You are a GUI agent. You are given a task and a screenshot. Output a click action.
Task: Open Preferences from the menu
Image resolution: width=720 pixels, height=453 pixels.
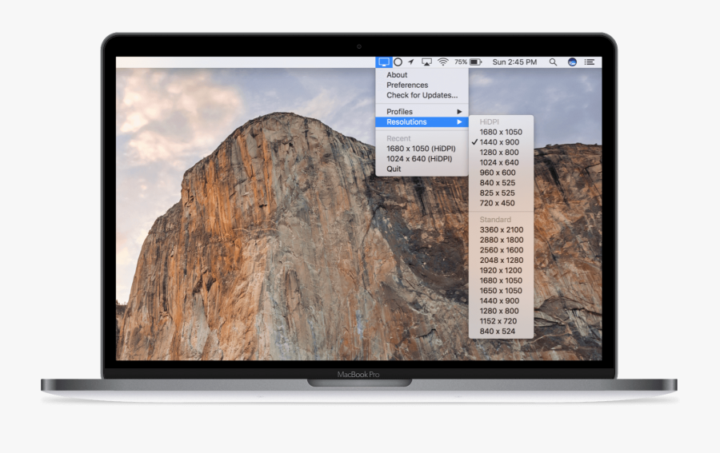tap(422, 85)
